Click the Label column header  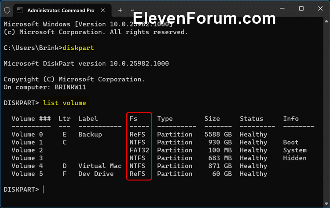click(x=88, y=119)
